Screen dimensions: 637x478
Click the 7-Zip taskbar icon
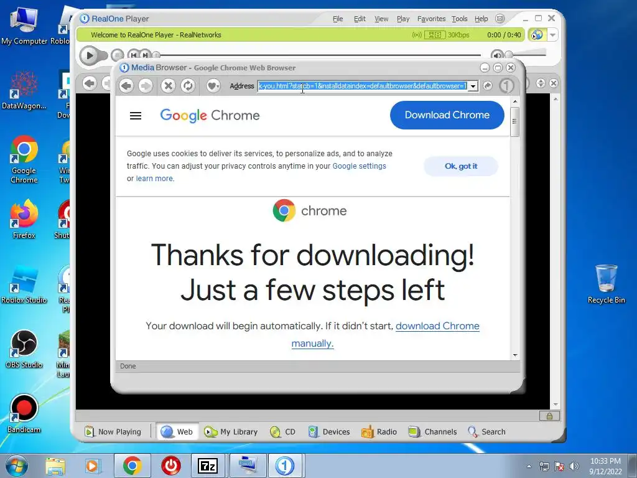coord(208,466)
